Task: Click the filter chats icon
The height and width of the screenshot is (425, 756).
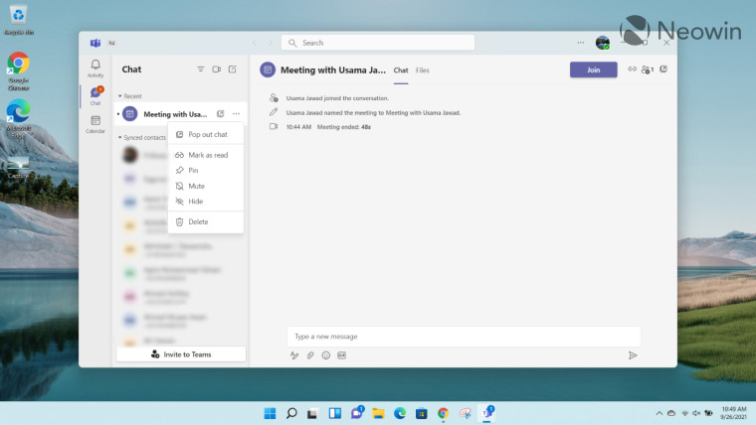Action: click(201, 70)
